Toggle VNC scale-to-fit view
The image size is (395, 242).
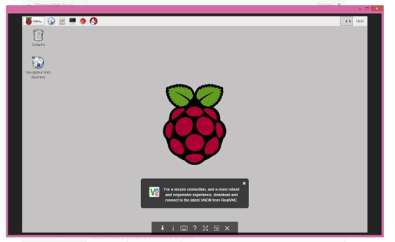tap(217, 228)
